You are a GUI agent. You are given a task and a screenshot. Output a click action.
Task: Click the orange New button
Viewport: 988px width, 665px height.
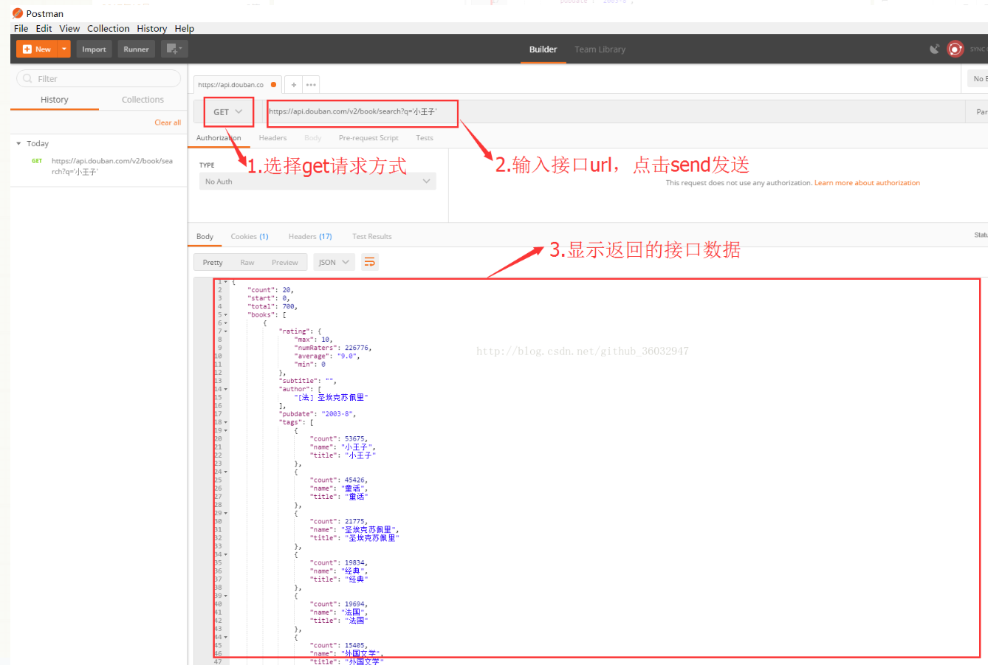pyautogui.click(x=37, y=49)
